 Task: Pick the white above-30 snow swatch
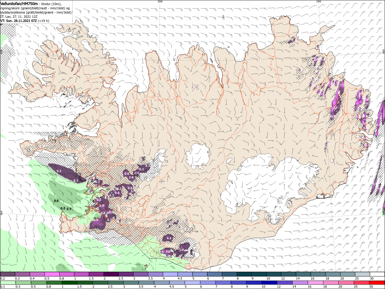click(x=377, y=274)
